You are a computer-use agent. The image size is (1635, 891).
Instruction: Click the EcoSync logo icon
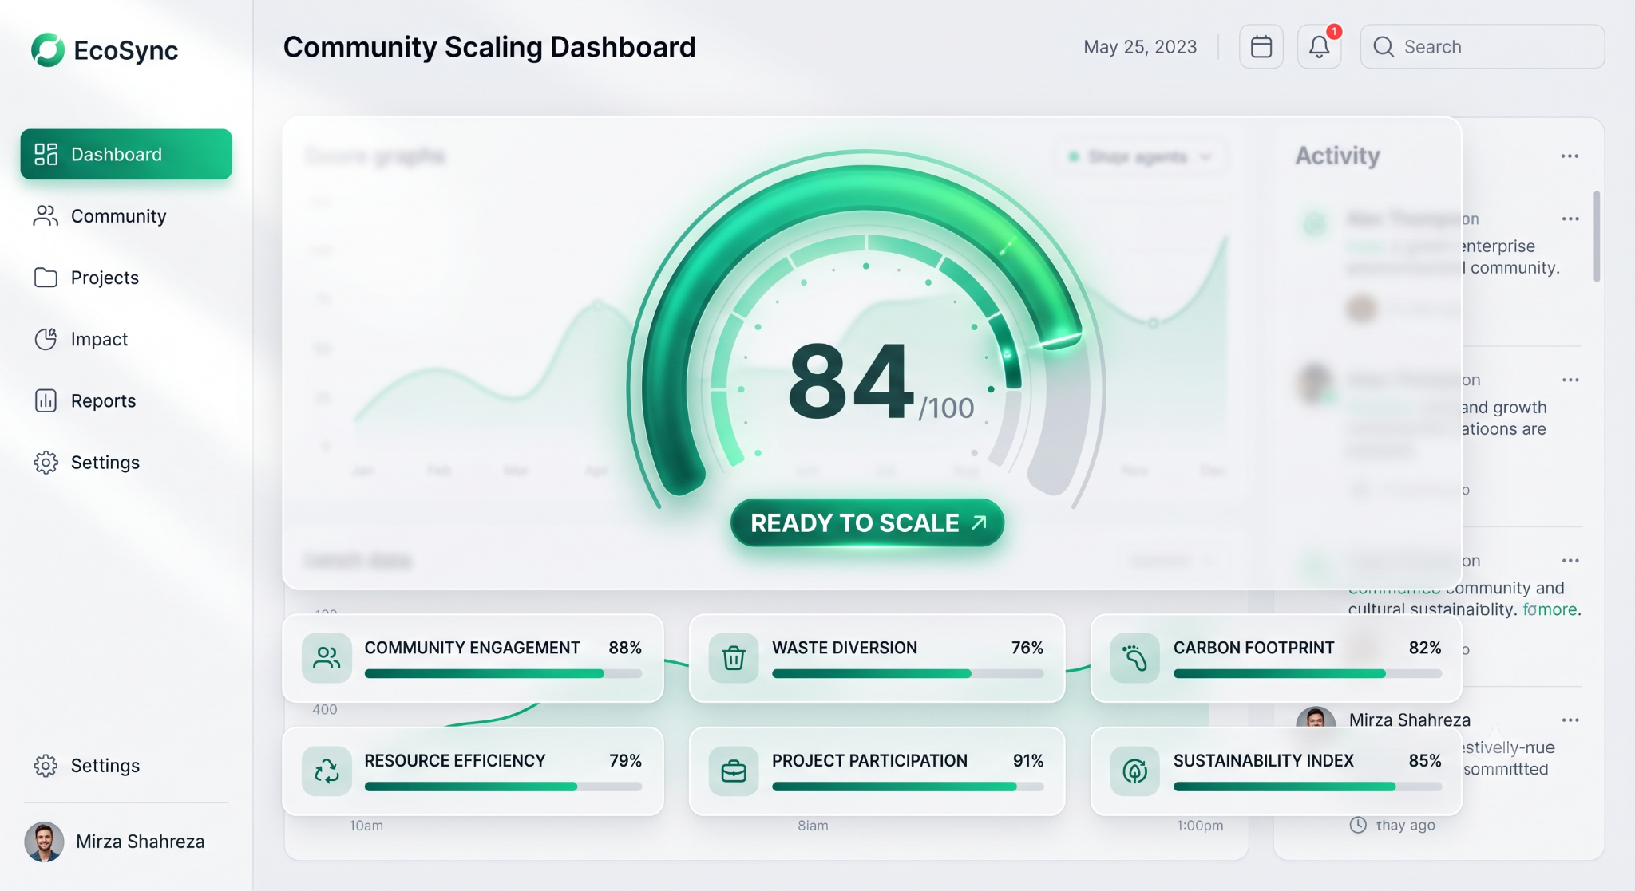48,49
